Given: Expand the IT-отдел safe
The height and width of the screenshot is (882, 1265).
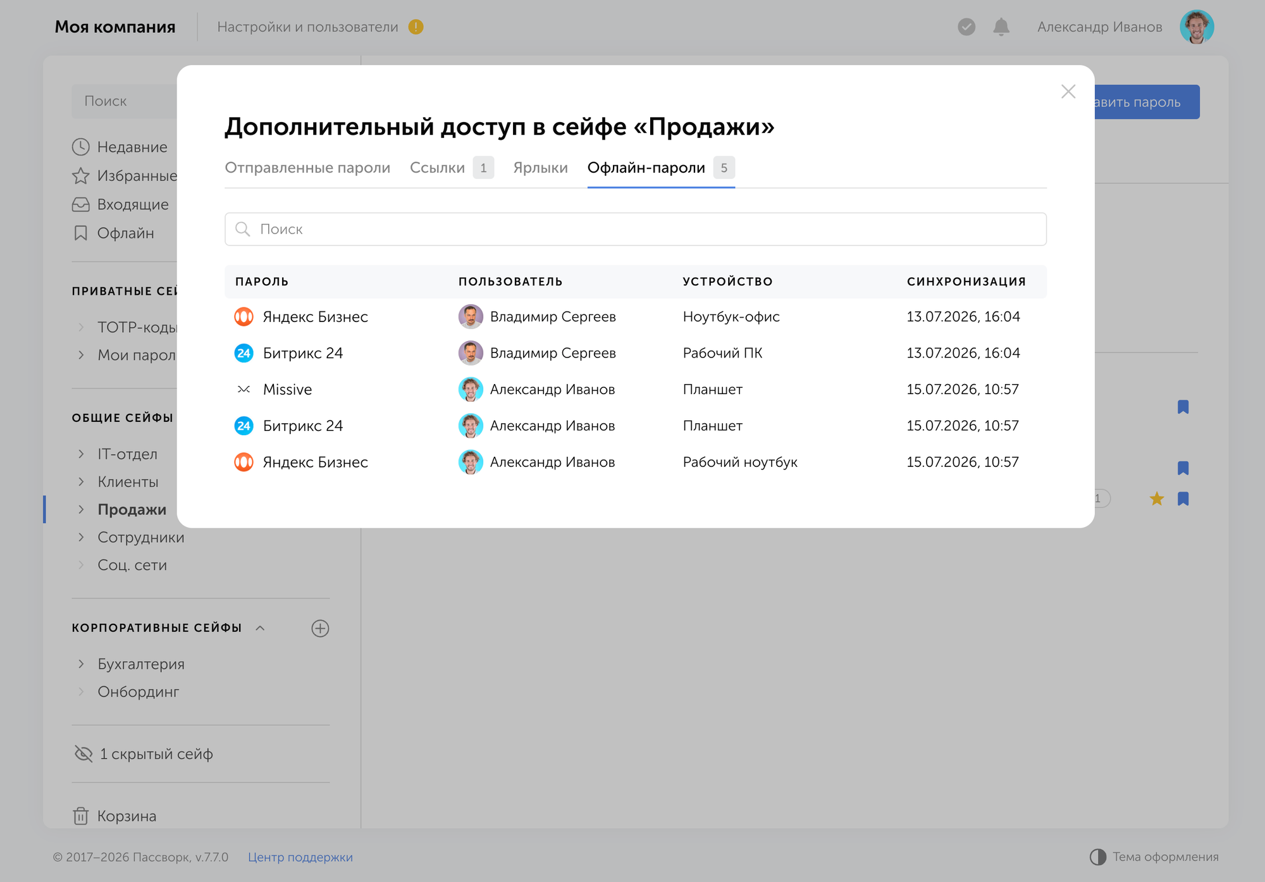Looking at the screenshot, I should (81, 454).
